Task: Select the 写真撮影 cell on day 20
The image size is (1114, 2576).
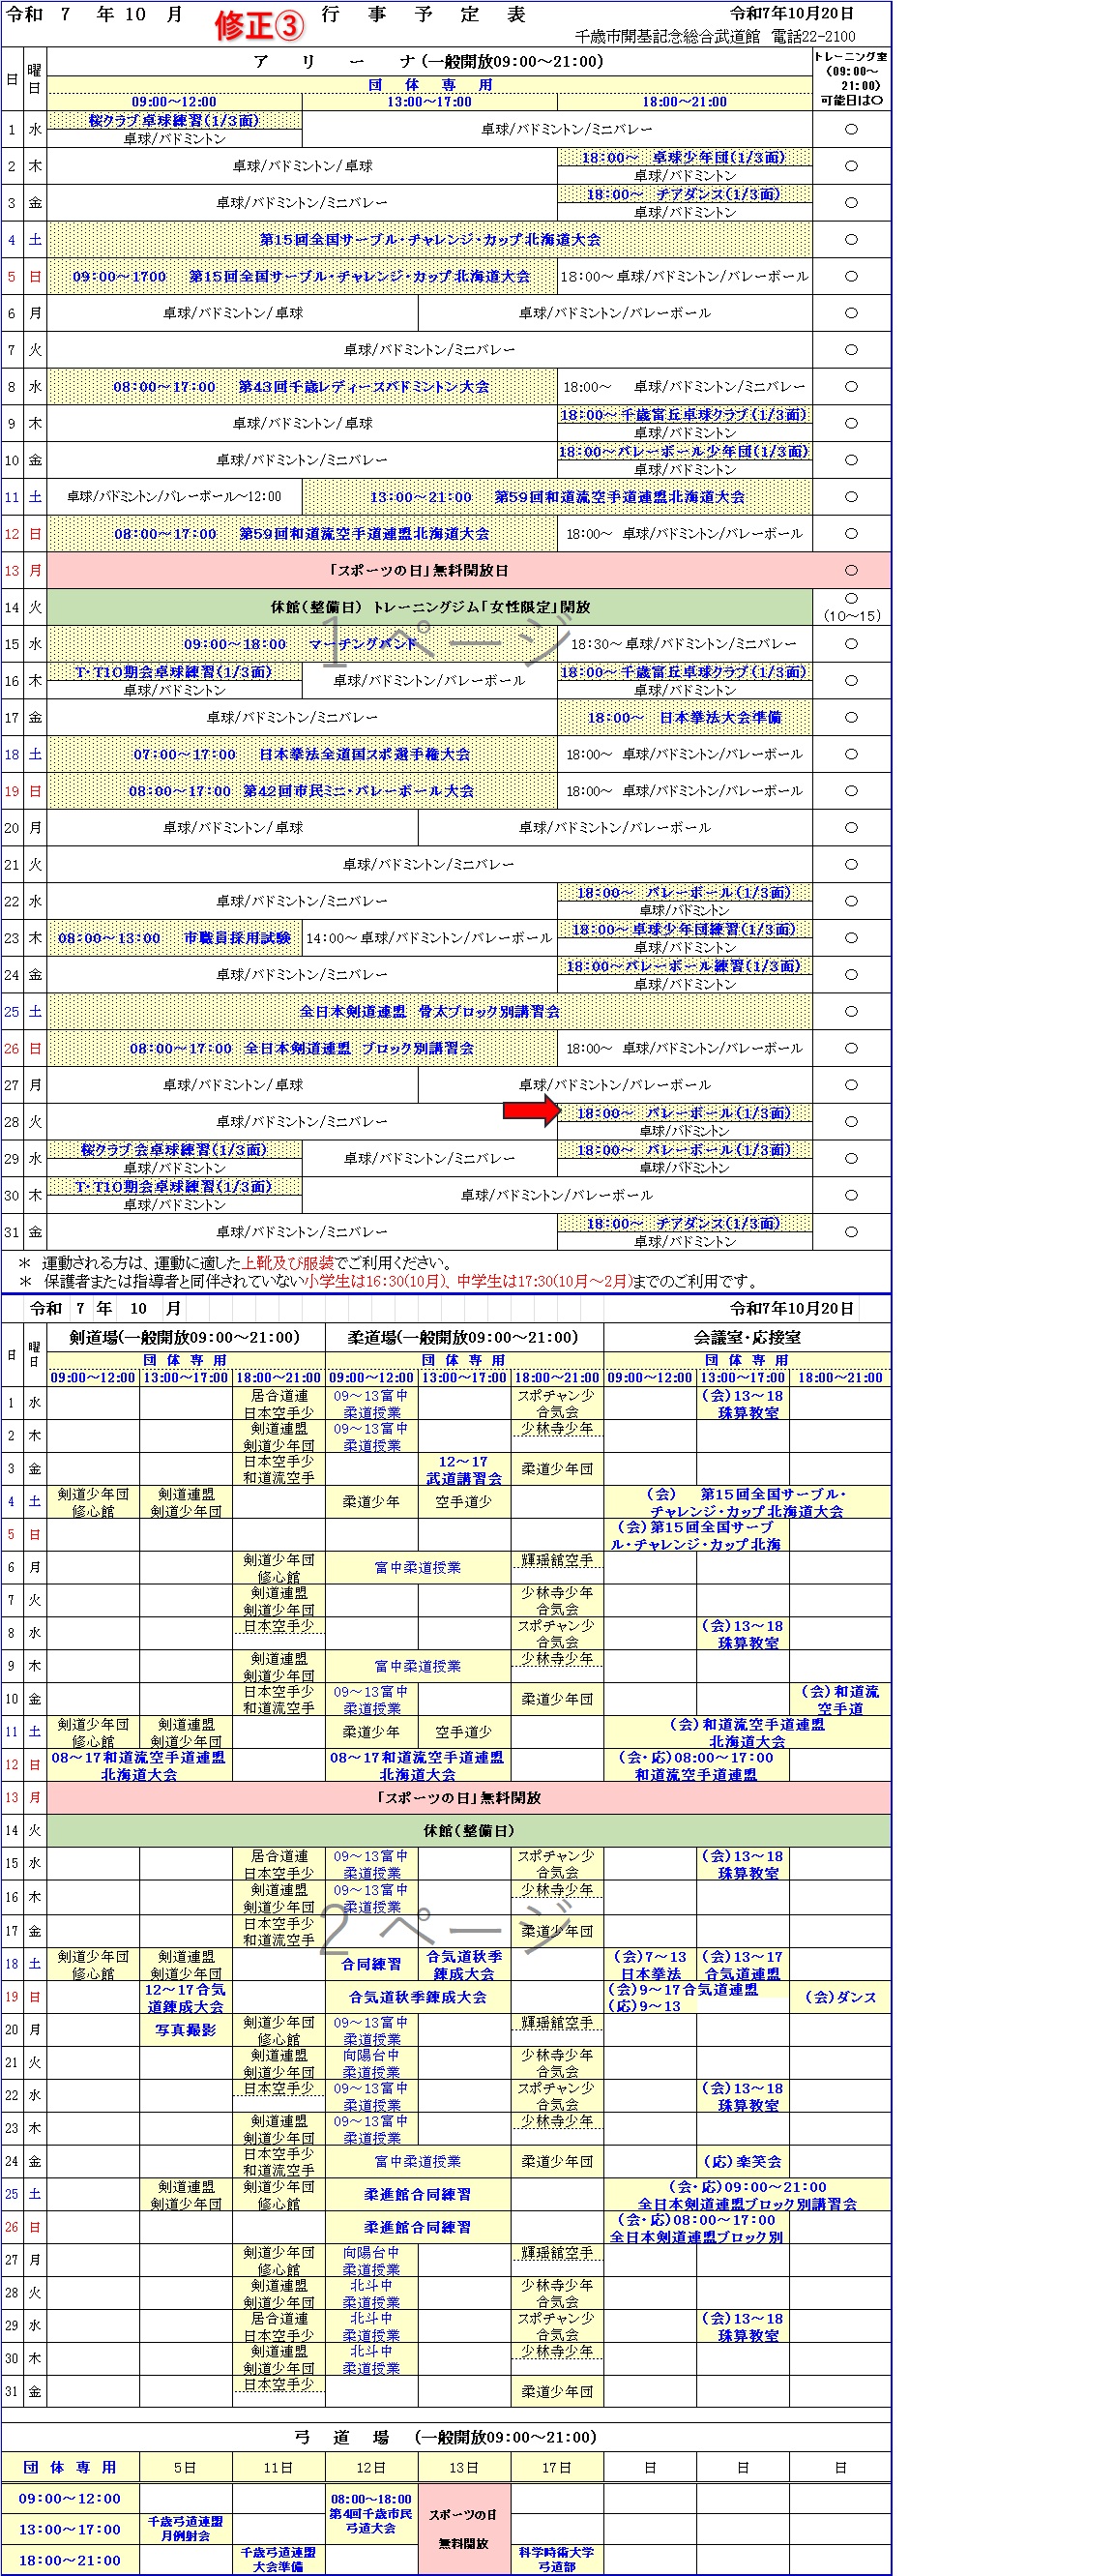Action: (186, 2030)
